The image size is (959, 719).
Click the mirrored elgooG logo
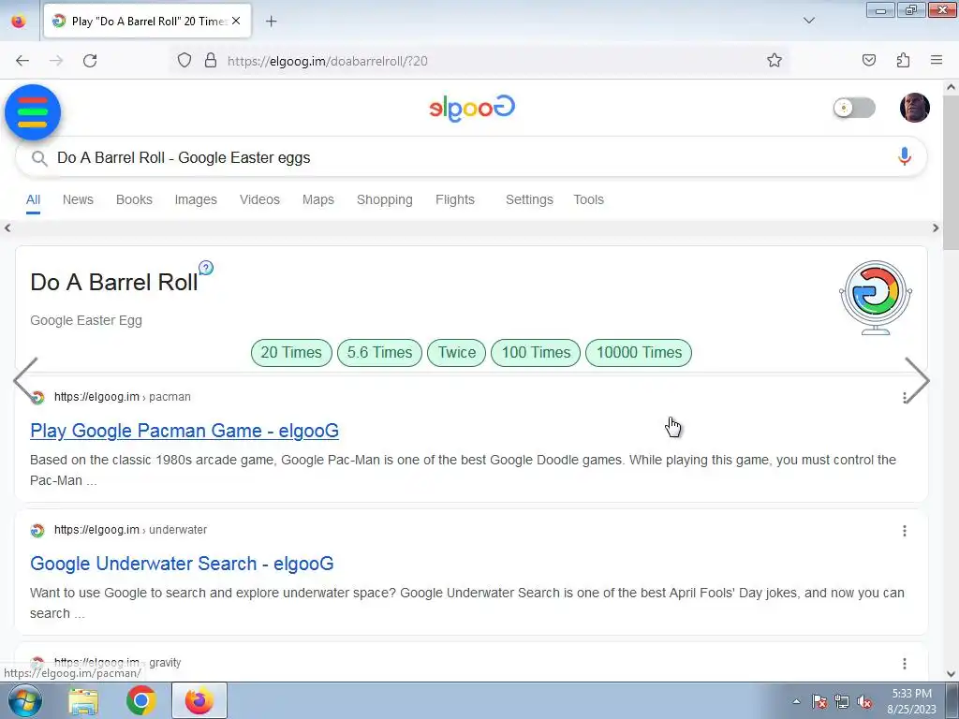[x=472, y=108]
